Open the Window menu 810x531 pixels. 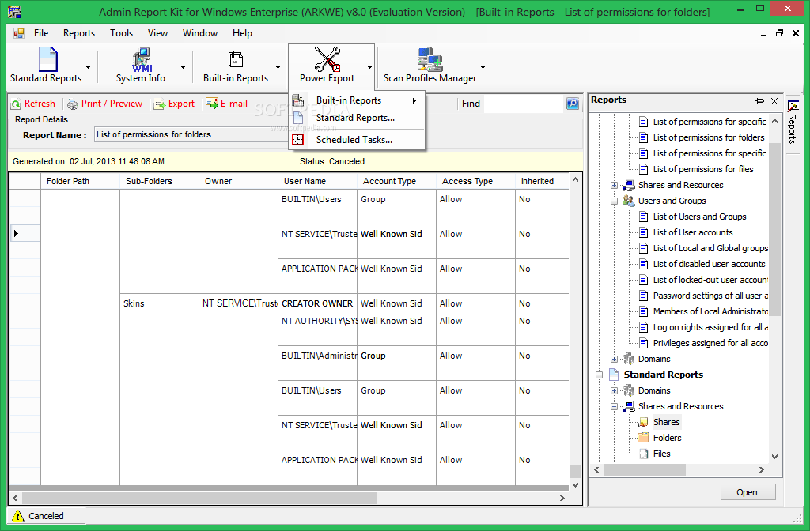(200, 33)
